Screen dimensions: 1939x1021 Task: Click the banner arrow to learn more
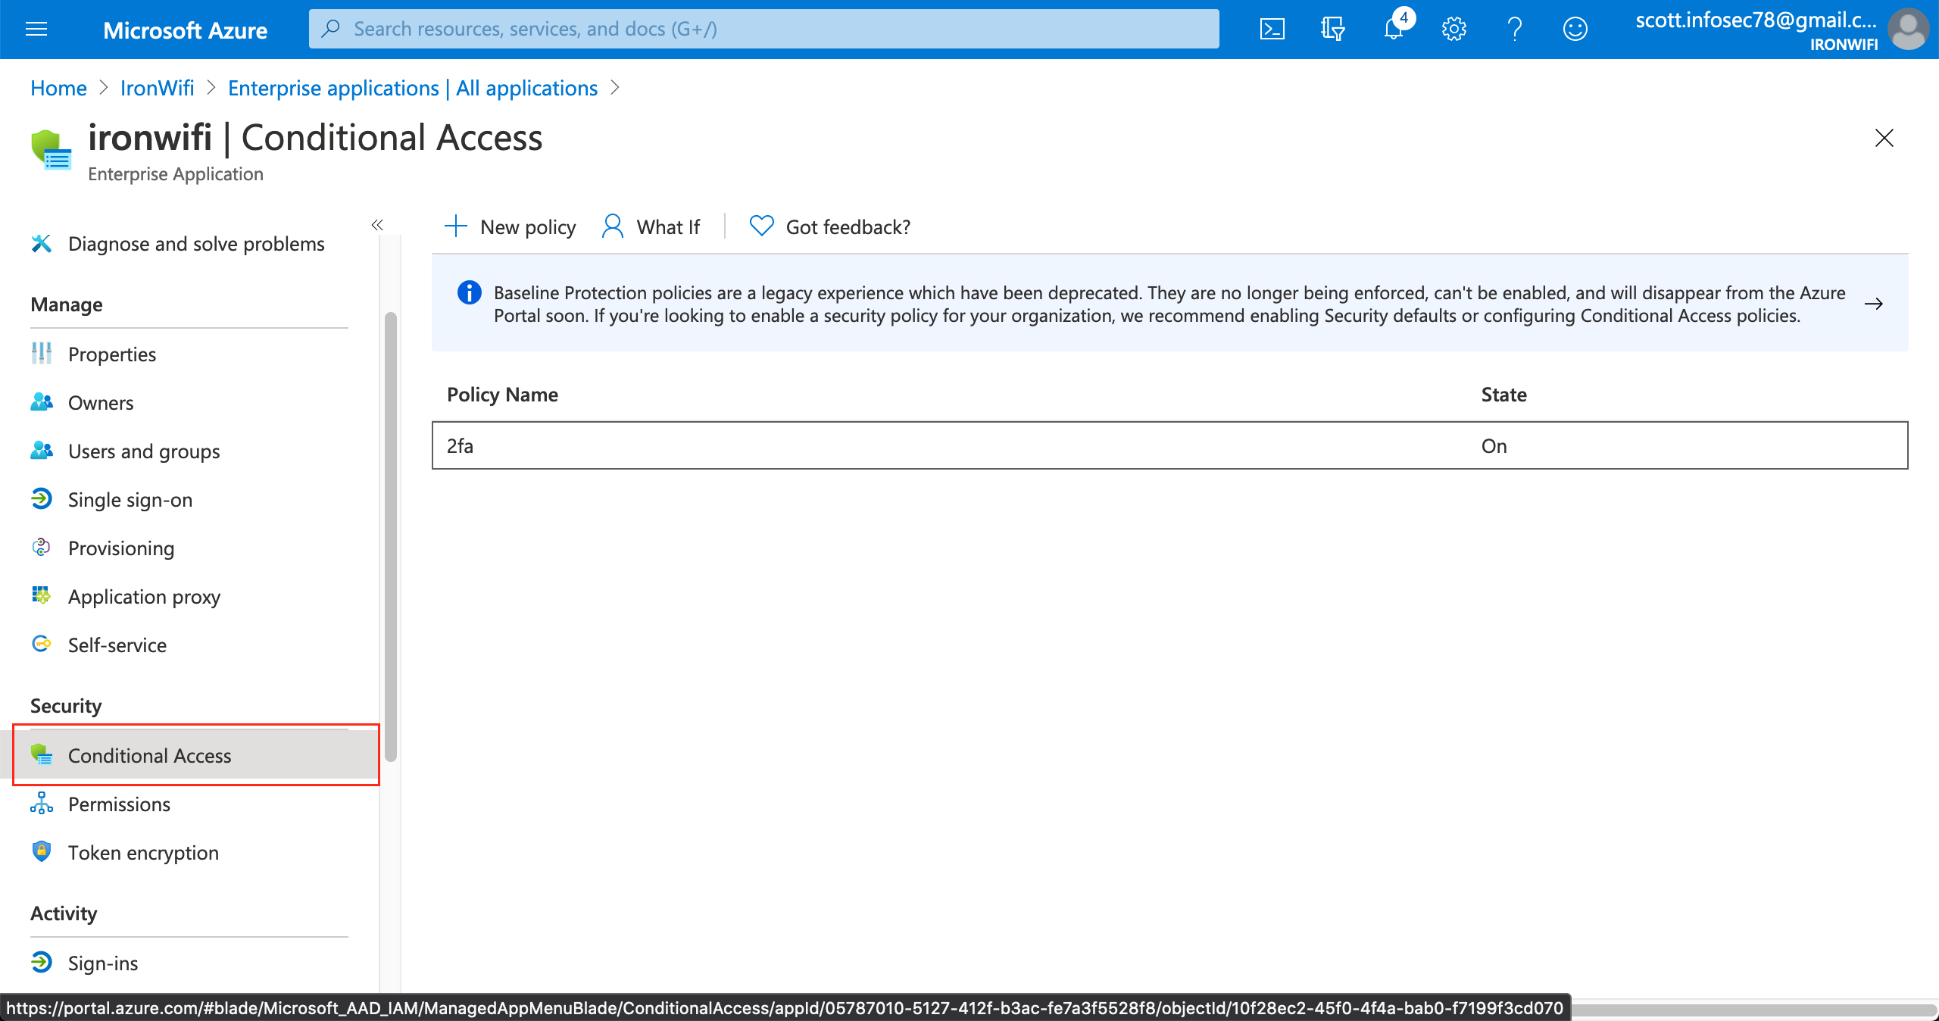pos(1875,303)
